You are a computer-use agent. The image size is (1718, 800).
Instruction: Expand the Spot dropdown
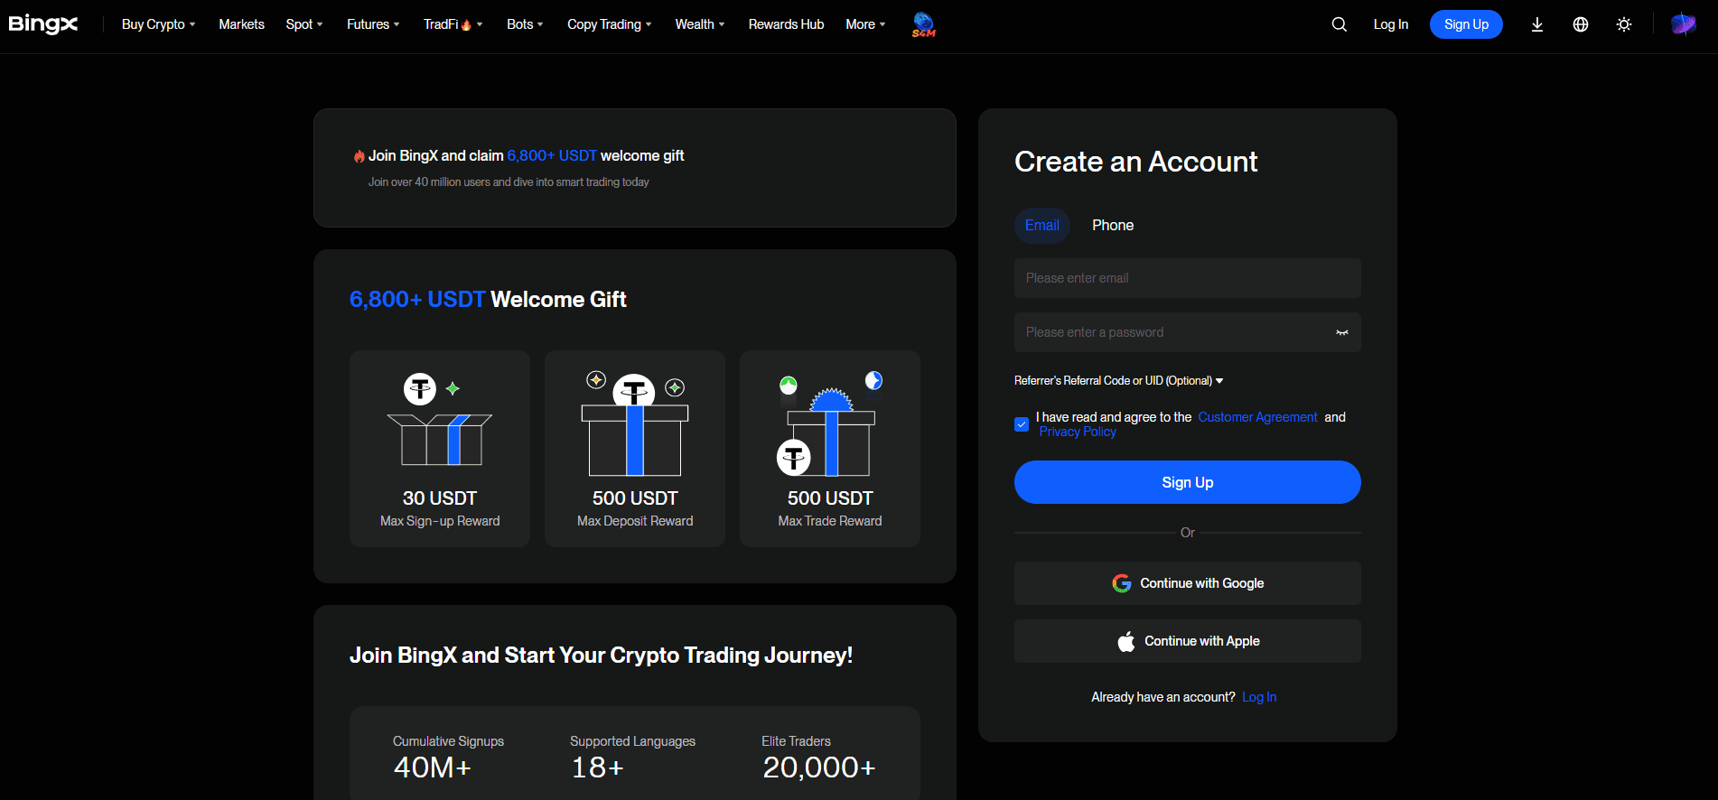tap(304, 24)
